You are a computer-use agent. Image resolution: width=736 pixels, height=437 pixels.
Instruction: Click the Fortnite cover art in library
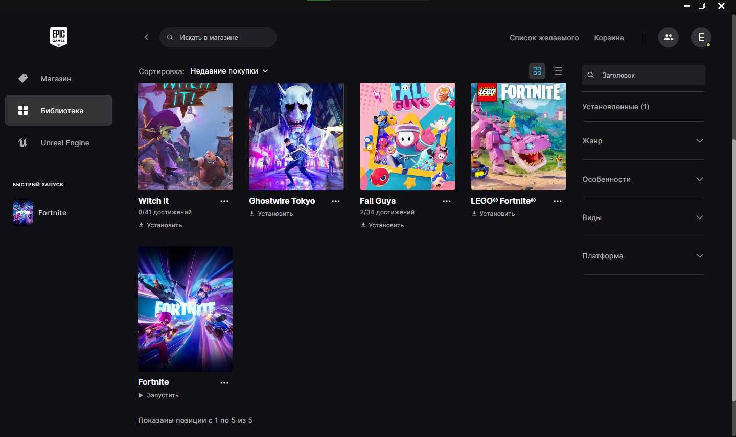(x=185, y=309)
